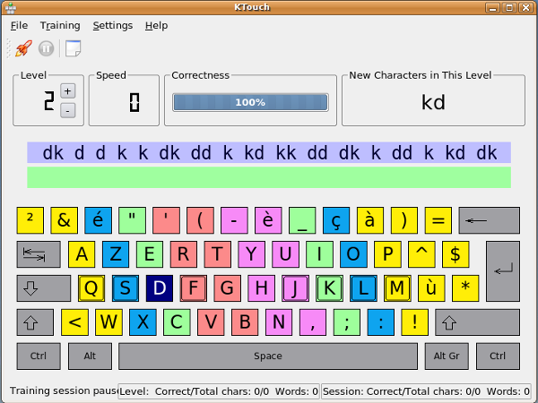The image size is (538, 403).
Task: Increase level with plus button
Action: pos(67,91)
